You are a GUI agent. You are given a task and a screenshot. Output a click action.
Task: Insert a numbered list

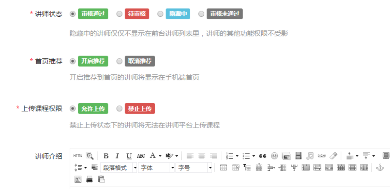(230, 156)
